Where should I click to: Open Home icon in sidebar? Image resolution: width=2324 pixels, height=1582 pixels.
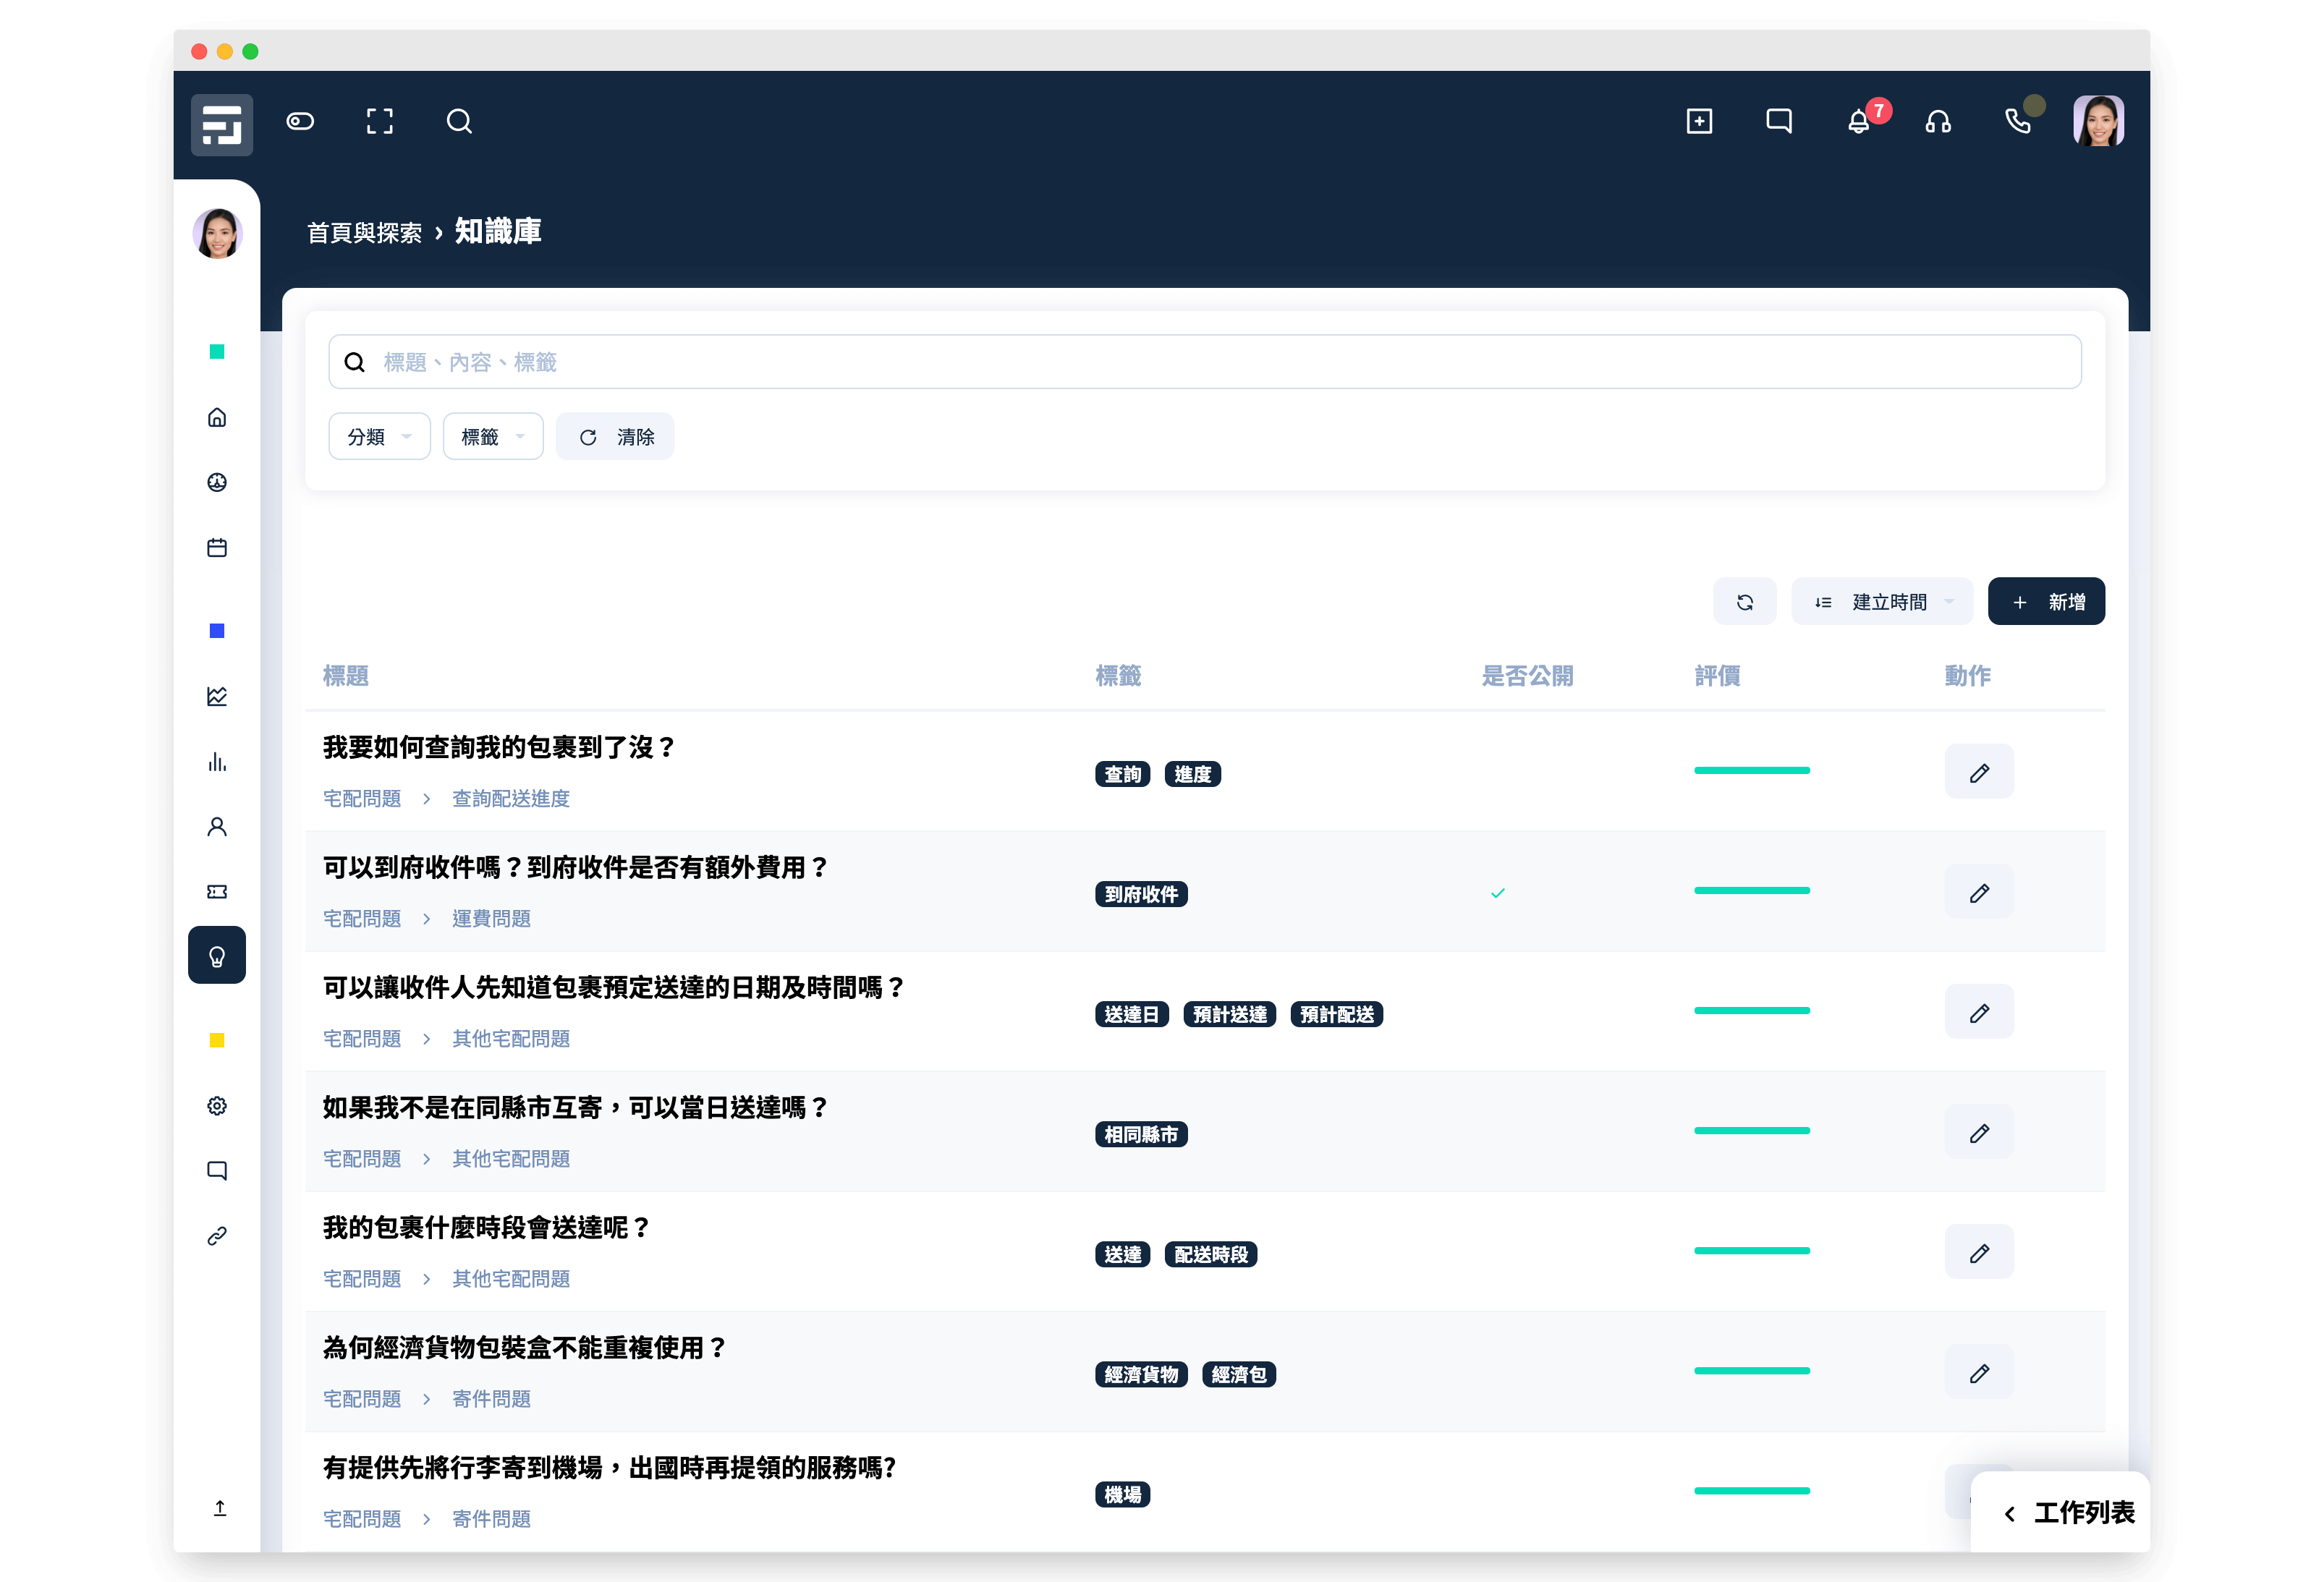pyautogui.click(x=217, y=418)
